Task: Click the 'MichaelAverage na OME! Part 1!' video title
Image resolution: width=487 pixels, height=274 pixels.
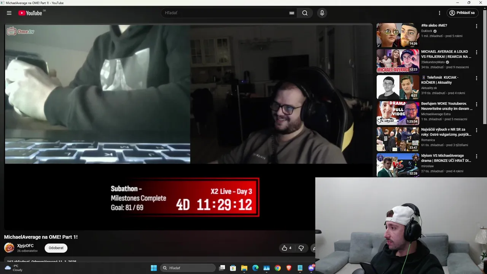Action: (41, 237)
